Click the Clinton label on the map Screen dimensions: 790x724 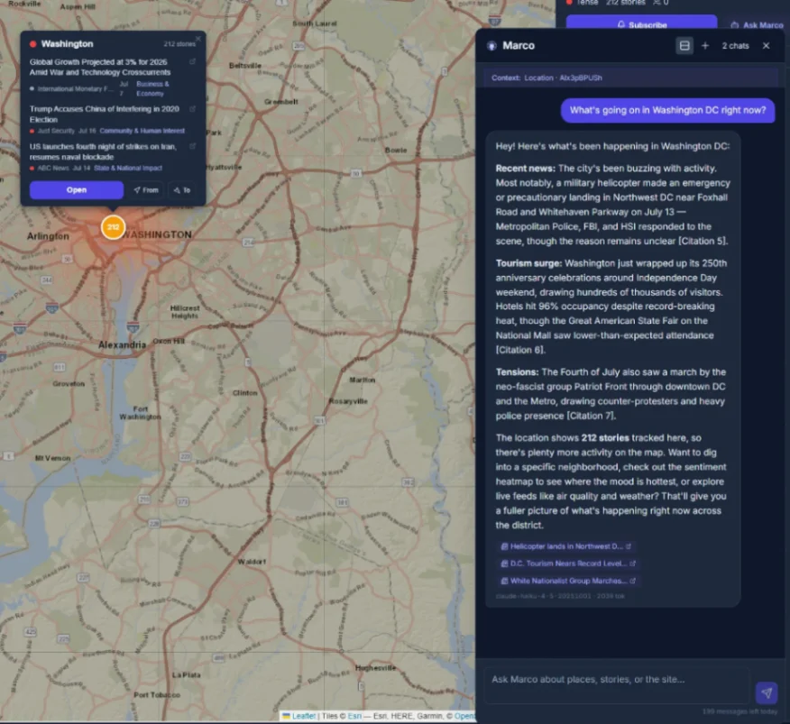coord(245,393)
